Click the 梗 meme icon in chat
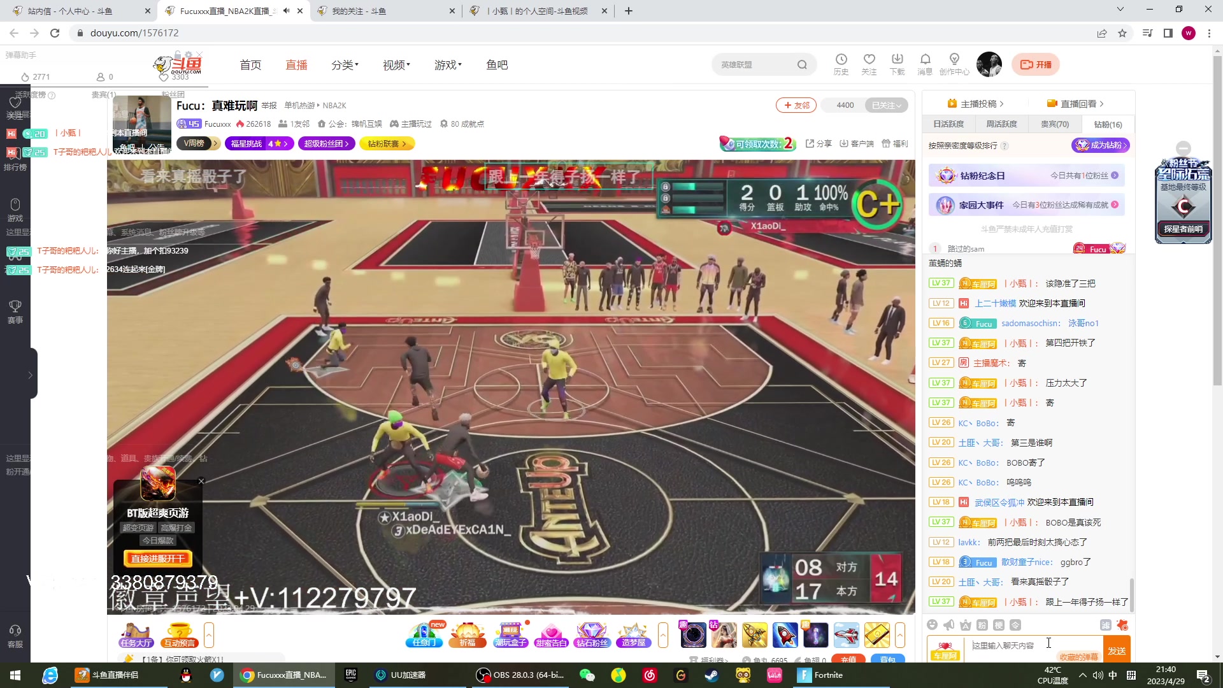 [999, 625]
